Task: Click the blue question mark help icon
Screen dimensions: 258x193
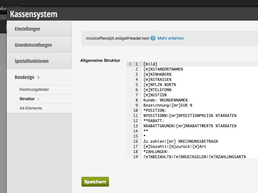Action: [x=153, y=38]
